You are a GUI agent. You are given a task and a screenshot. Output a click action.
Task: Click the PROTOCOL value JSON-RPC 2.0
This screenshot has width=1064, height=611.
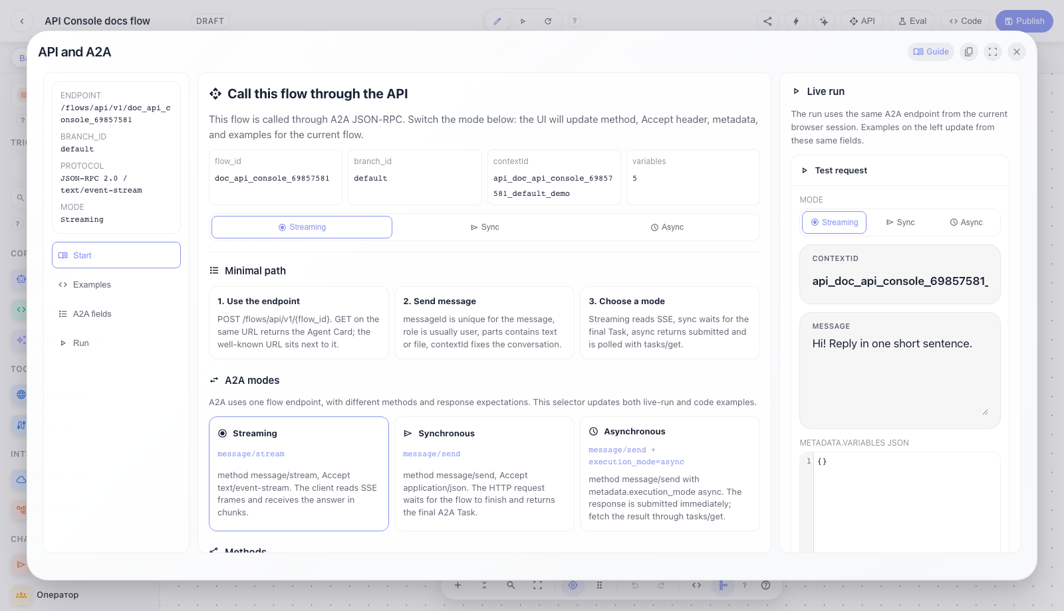pyautogui.click(x=101, y=184)
